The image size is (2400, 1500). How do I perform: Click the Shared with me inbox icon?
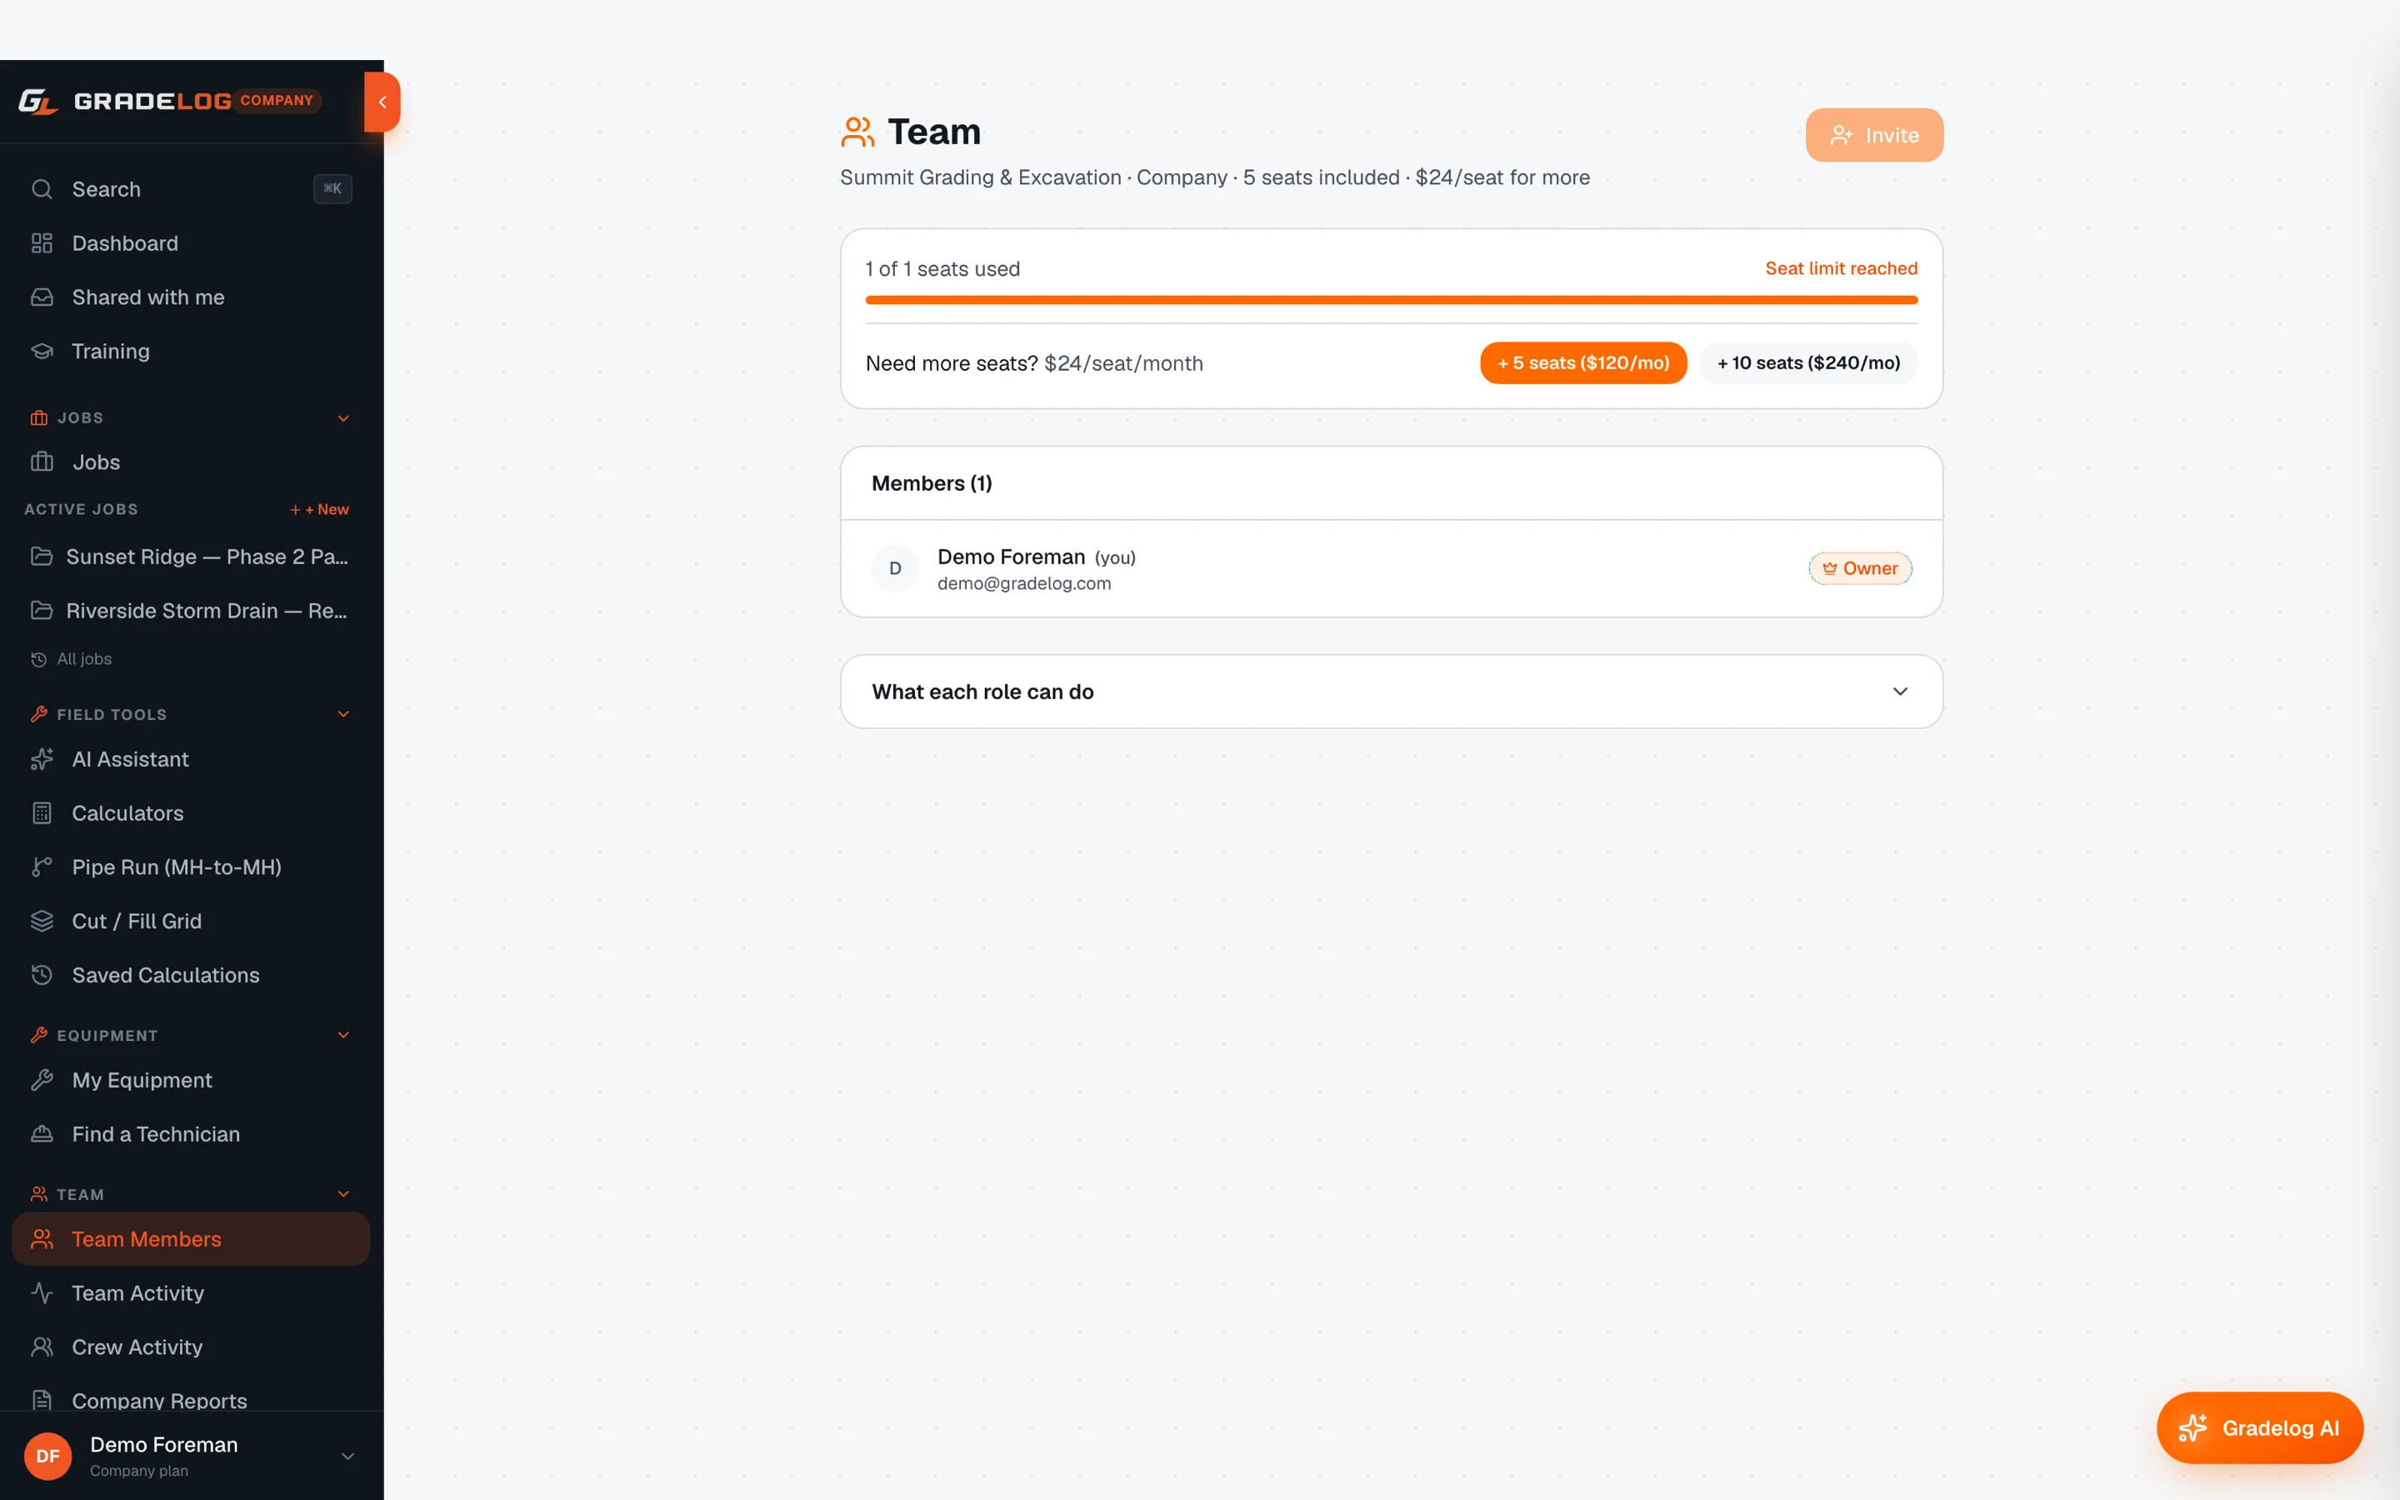tap(42, 297)
